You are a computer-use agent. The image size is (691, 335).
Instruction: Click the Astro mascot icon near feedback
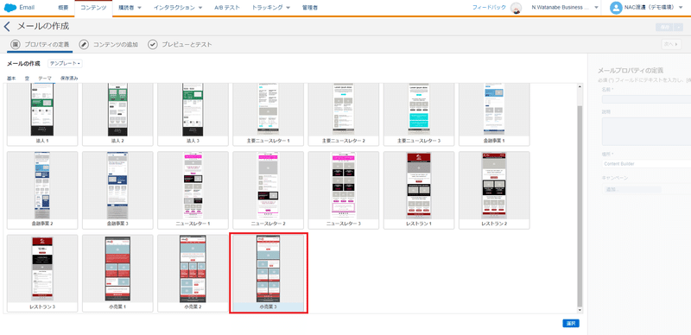pos(516,8)
